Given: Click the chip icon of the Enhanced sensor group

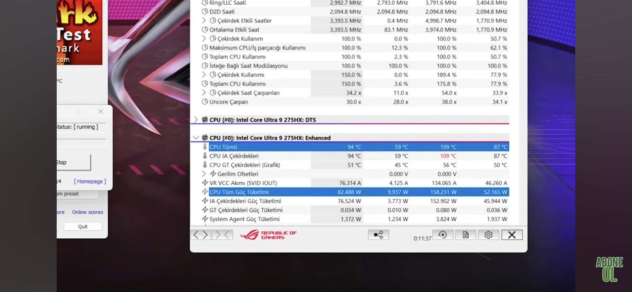Looking at the screenshot, I should pyautogui.click(x=205, y=138).
